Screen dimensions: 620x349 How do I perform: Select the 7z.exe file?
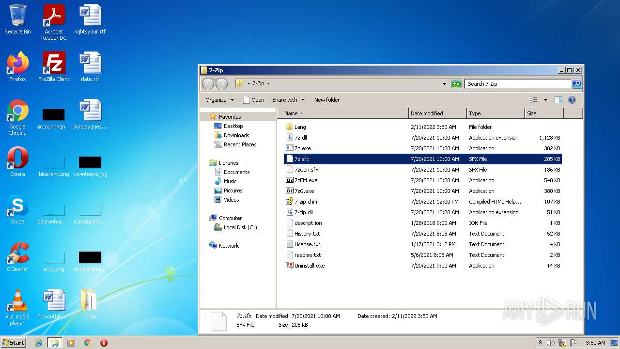(423, 148)
